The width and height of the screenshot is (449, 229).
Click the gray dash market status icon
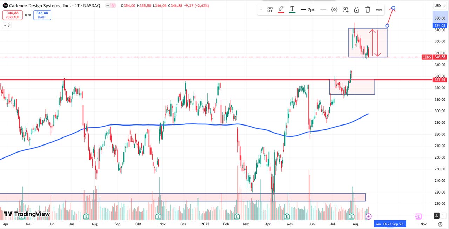pyautogui.click(x=108, y=6)
